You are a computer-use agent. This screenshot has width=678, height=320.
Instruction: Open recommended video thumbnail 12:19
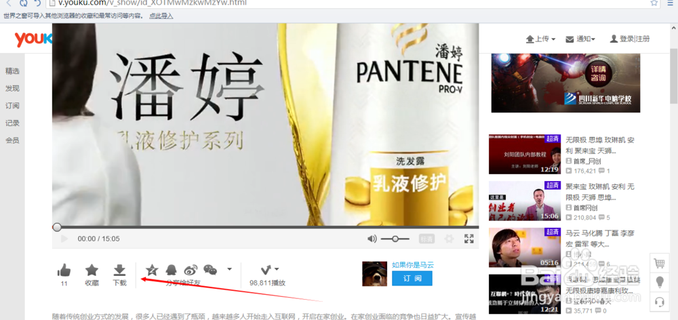point(525,155)
